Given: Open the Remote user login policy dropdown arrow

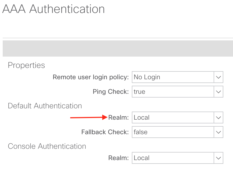Looking at the screenshot, I should point(218,77).
